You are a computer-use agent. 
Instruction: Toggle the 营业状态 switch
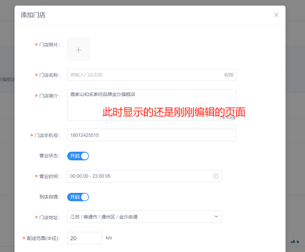point(78,156)
